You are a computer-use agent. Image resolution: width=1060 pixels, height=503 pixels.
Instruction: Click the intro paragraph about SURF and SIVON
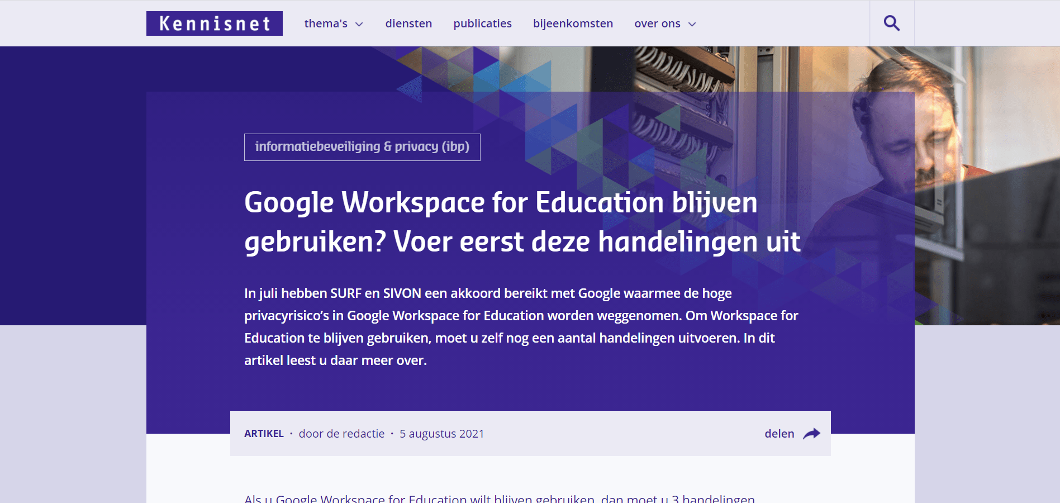click(x=521, y=327)
